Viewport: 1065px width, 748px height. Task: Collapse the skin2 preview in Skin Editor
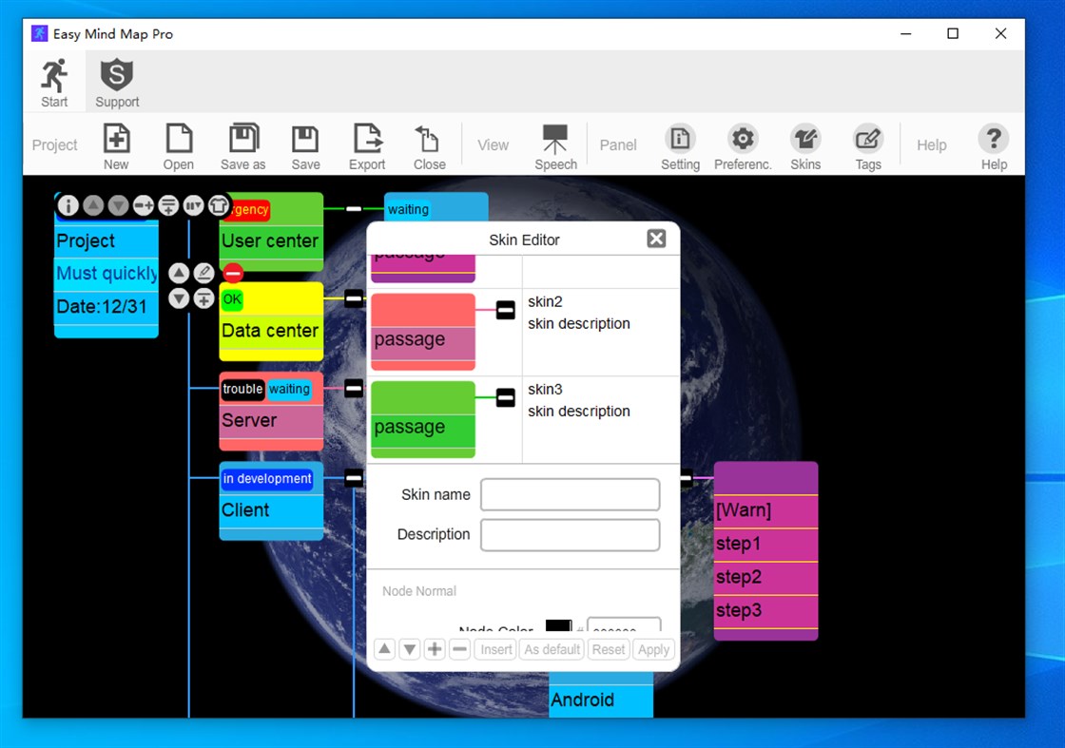click(504, 310)
